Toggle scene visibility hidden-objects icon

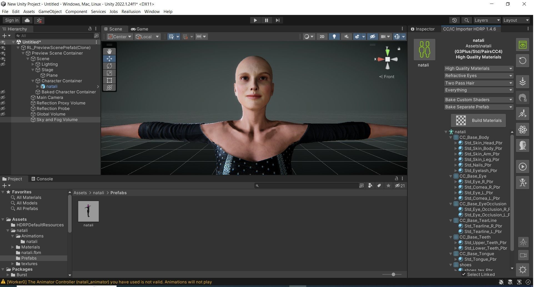tap(373, 37)
